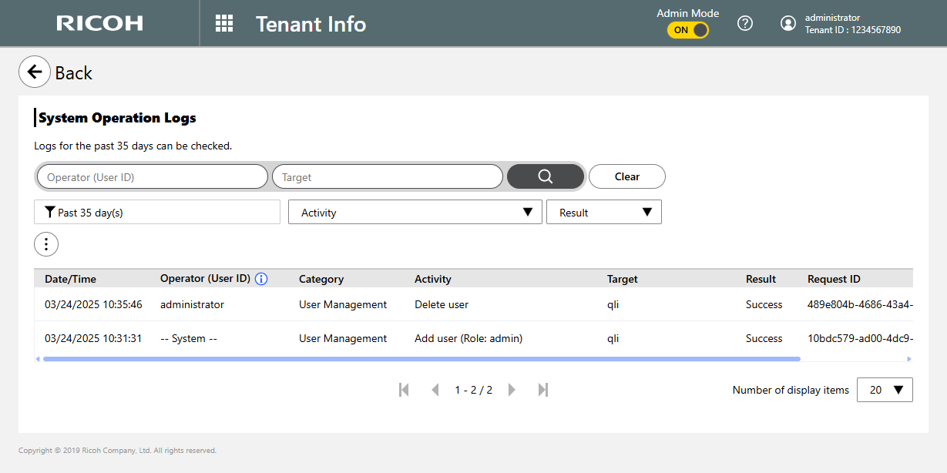Click info icon beside Operator (User ID)
Screen dimensions: 947x473
261,279
